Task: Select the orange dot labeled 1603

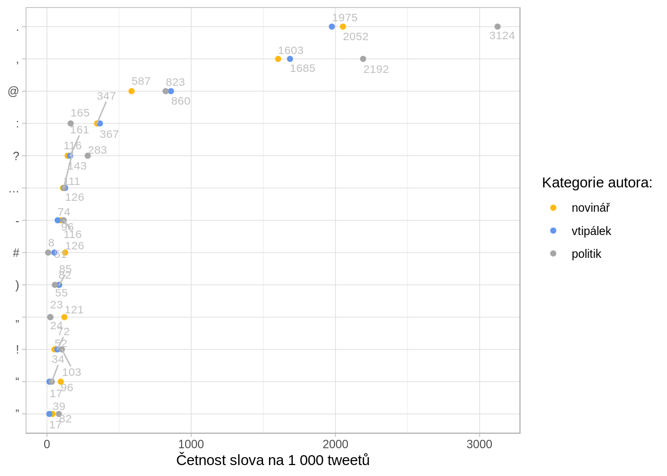Action: 278,59
